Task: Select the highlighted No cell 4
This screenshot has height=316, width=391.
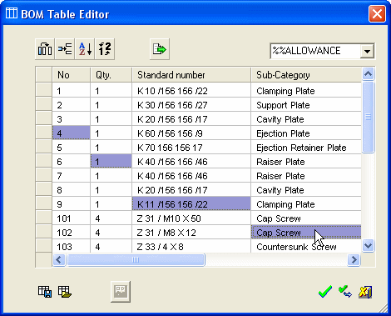Action: [x=72, y=133]
